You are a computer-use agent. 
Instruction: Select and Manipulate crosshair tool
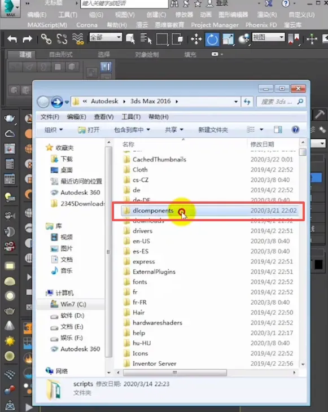pyautogui.click(x=312, y=40)
